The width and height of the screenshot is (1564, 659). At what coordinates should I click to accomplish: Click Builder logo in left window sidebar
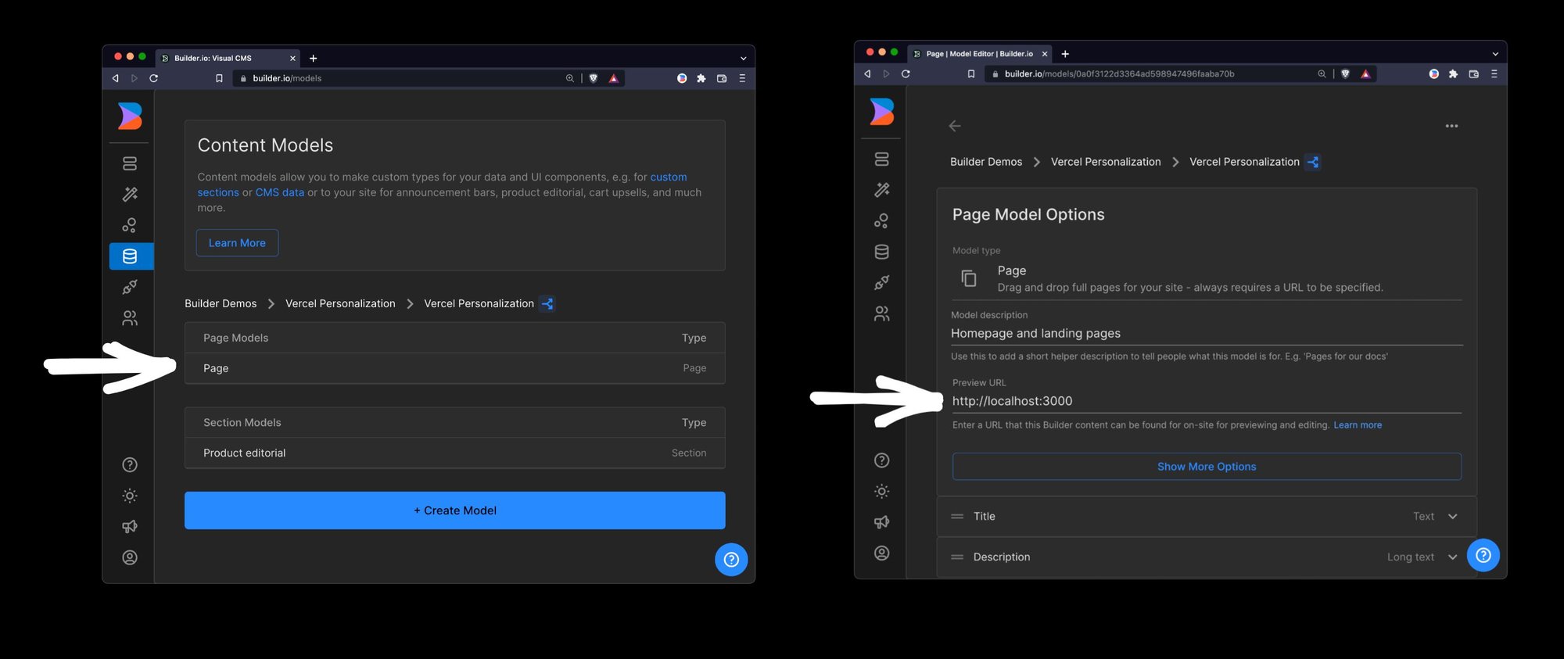(130, 116)
